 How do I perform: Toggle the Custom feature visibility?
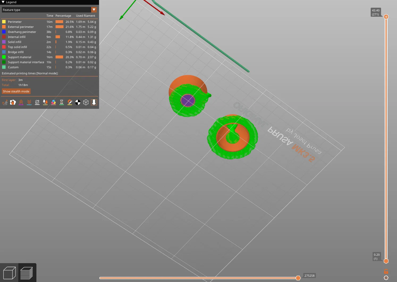(x=49, y=67)
